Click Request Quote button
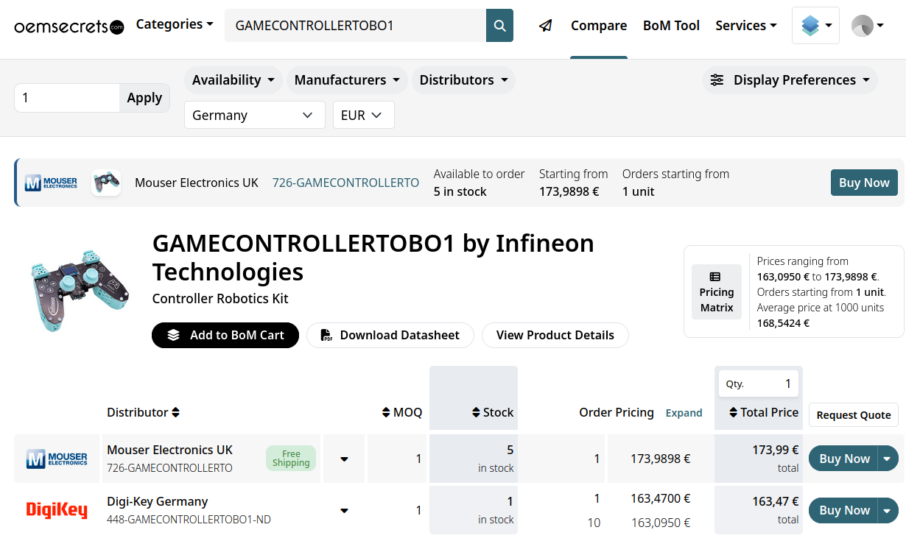Viewport: 906px width, 555px height. coord(854,415)
